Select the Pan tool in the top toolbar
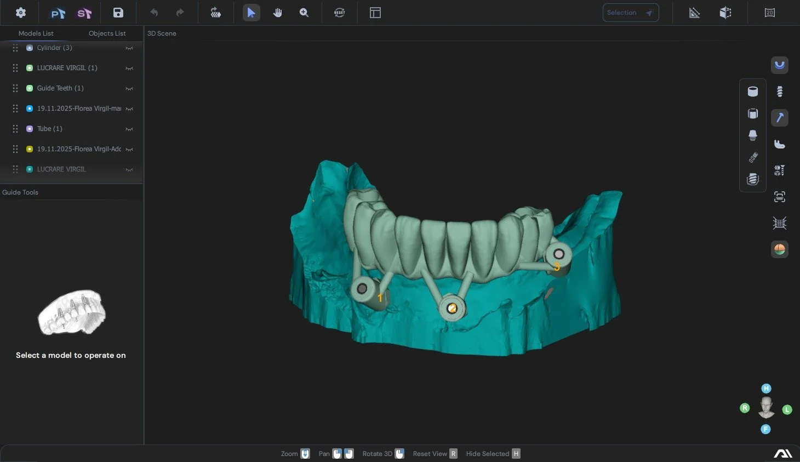 pyautogui.click(x=278, y=13)
